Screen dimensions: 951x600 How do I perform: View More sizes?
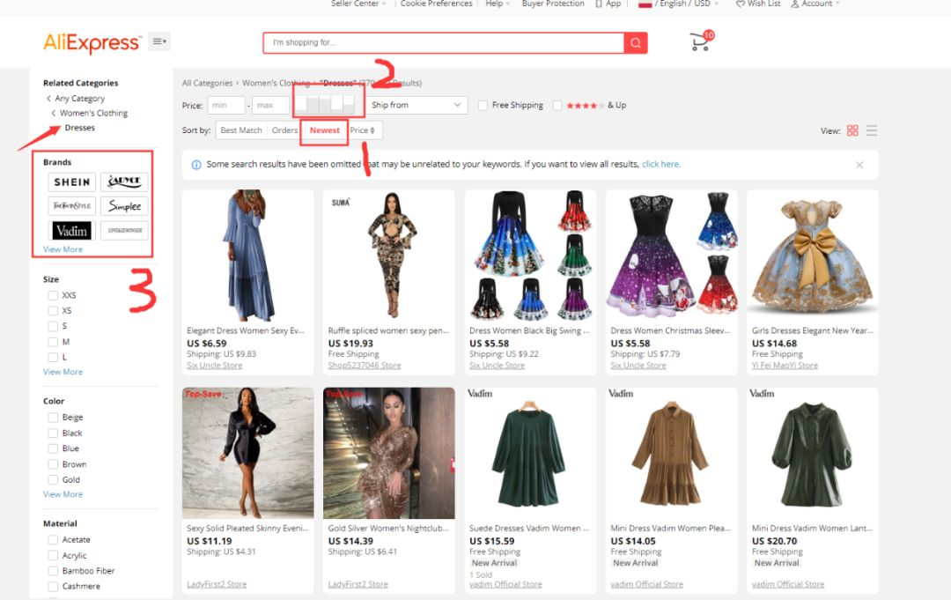pyautogui.click(x=63, y=372)
